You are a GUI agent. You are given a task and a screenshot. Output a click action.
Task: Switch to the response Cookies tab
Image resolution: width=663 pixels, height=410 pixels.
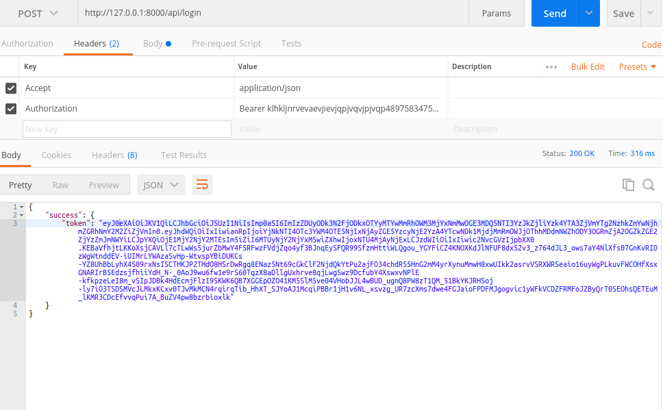[x=56, y=155]
